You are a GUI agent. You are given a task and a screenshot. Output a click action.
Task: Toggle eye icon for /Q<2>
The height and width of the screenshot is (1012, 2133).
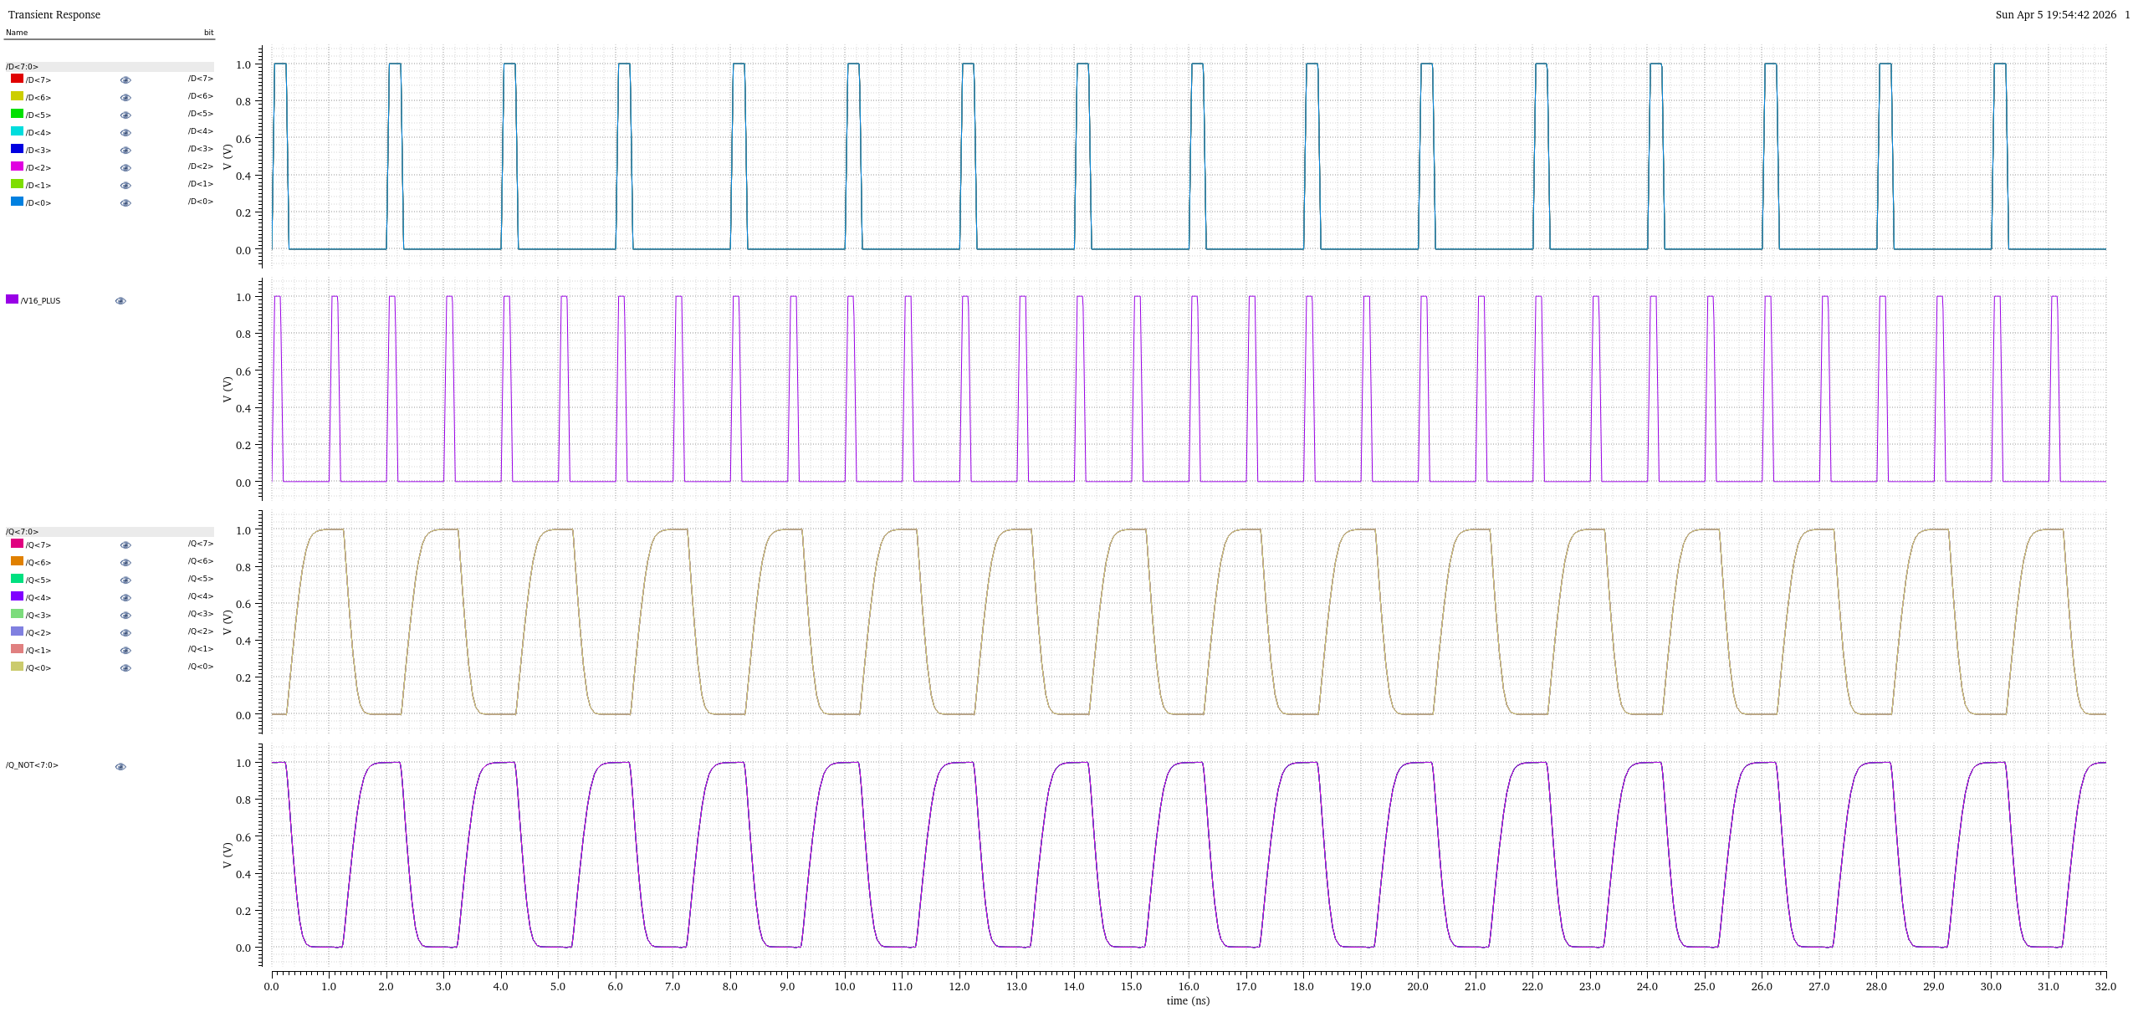[x=125, y=633]
